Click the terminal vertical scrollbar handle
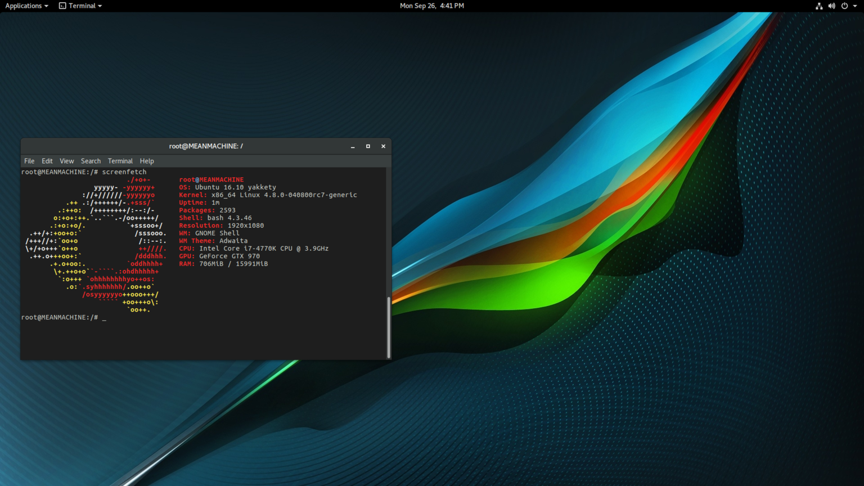 (388, 327)
